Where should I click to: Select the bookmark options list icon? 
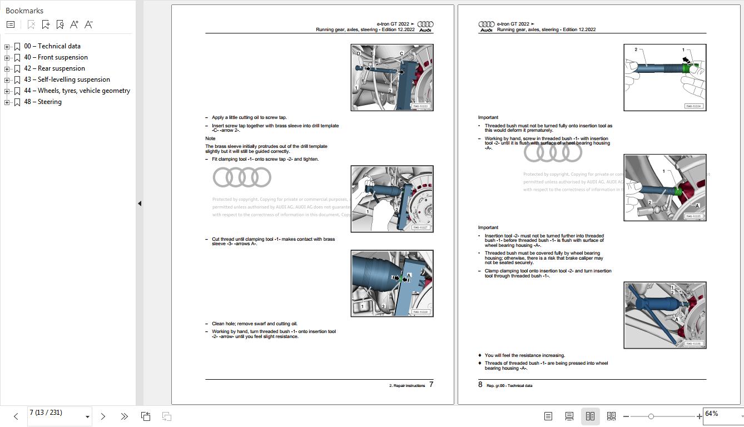pyautogui.click(x=10, y=24)
